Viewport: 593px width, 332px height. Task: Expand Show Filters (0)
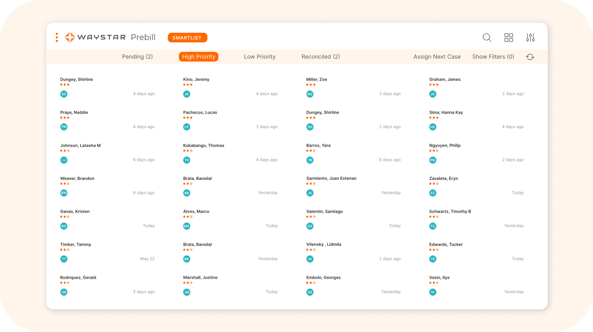493,57
